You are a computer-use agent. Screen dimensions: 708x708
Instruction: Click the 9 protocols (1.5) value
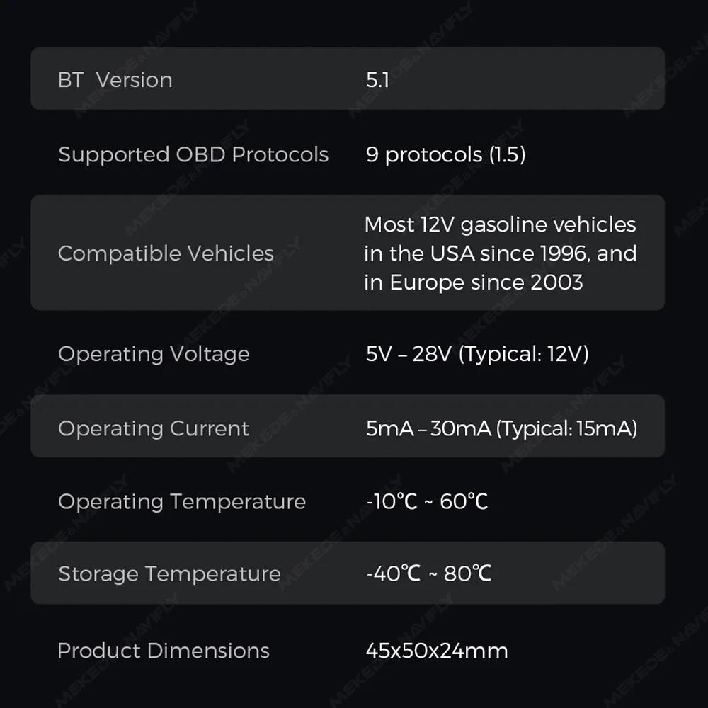445,154
